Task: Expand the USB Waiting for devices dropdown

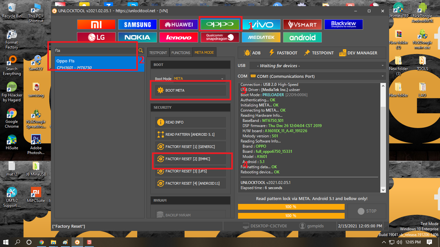Action: [x=318, y=66]
